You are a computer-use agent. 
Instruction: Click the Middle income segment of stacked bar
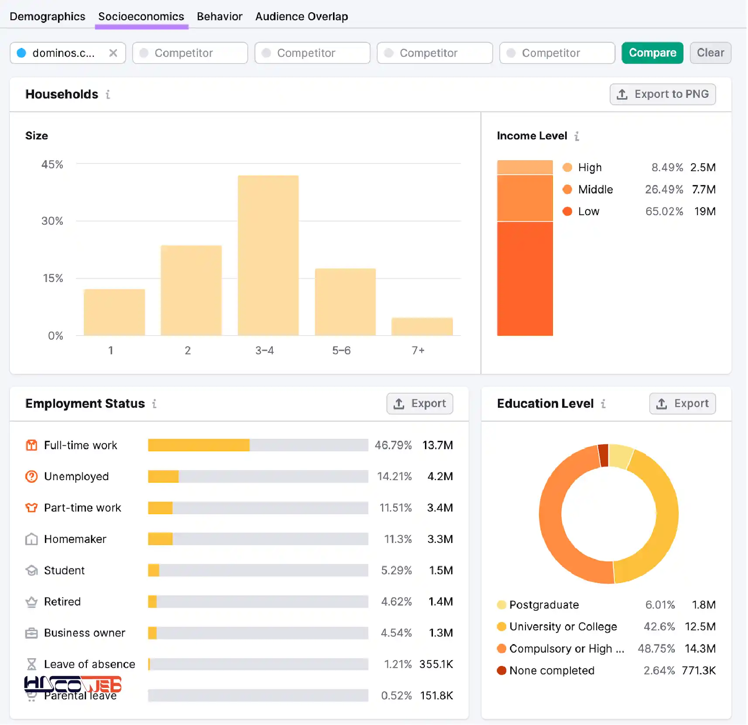pyautogui.click(x=525, y=199)
